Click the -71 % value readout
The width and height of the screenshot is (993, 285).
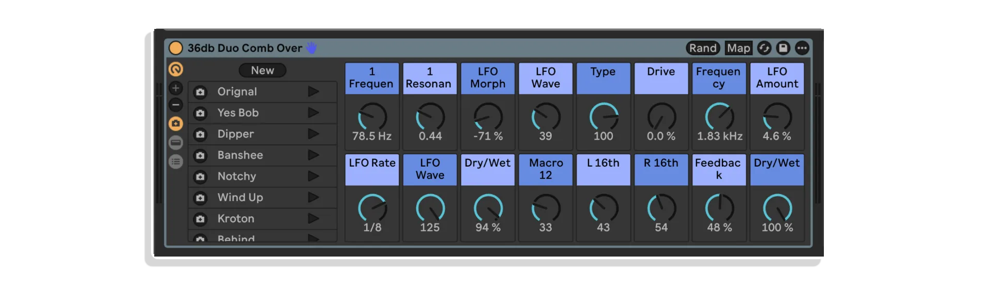point(488,137)
